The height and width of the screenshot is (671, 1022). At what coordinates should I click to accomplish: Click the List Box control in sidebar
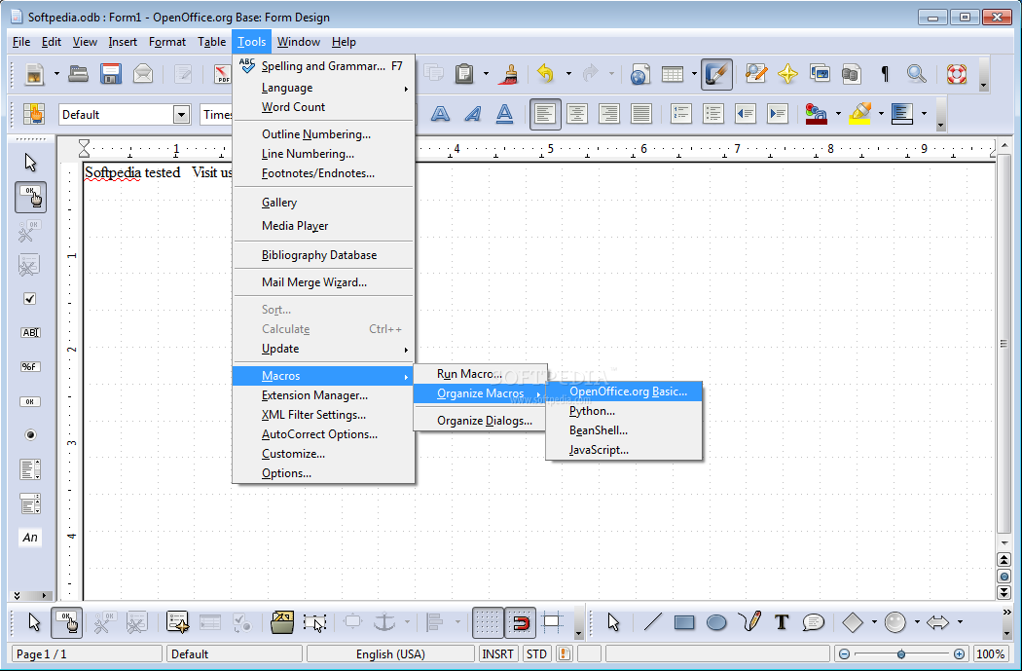click(x=30, y=468)
